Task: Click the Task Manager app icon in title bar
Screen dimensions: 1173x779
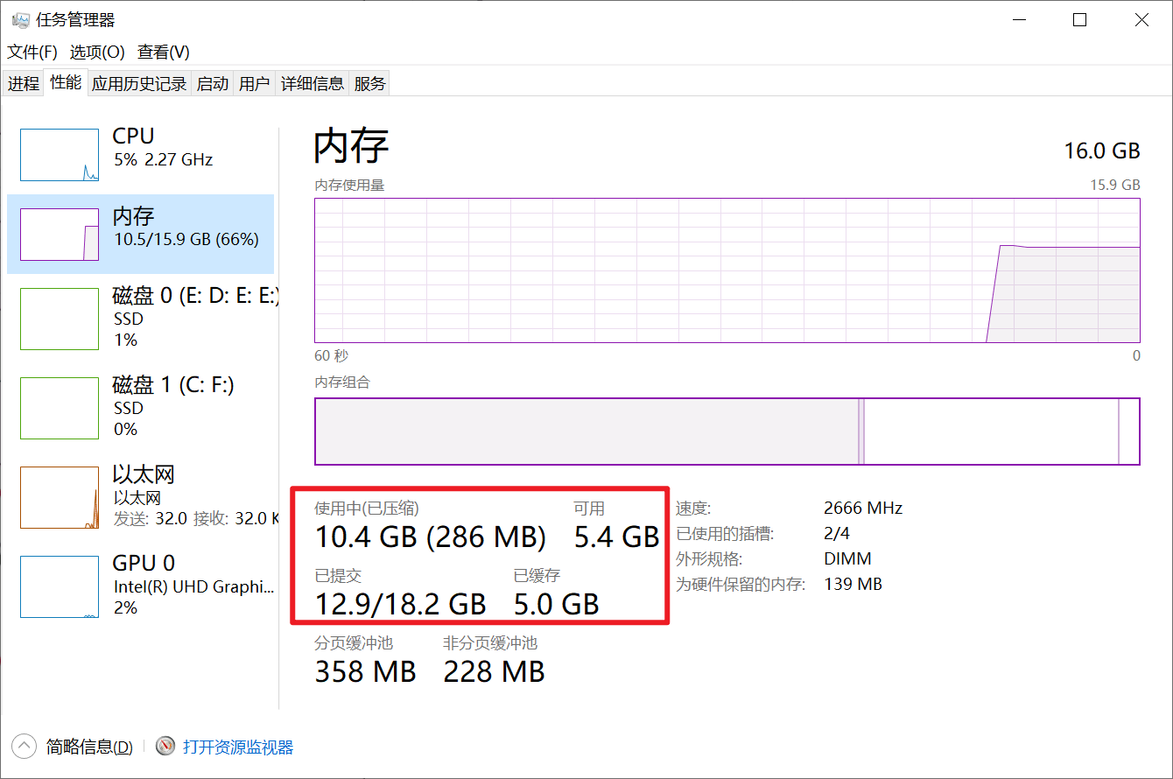Action: click(20, 20)
